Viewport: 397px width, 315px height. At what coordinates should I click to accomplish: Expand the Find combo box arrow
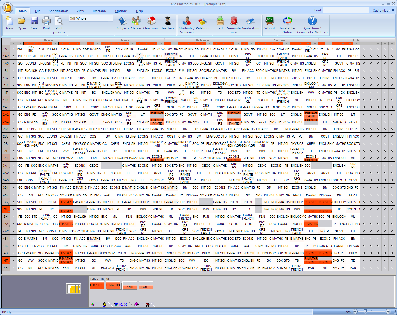[367, 10]
